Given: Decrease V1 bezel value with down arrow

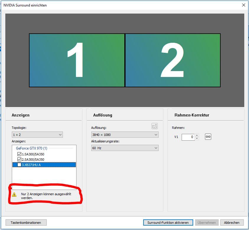Looking at the screenshot, I should pos(197,139).
